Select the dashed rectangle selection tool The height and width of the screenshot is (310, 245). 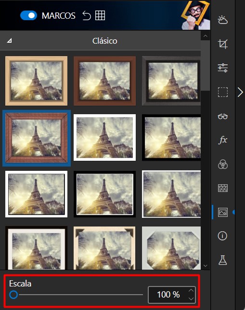point(222,92)
